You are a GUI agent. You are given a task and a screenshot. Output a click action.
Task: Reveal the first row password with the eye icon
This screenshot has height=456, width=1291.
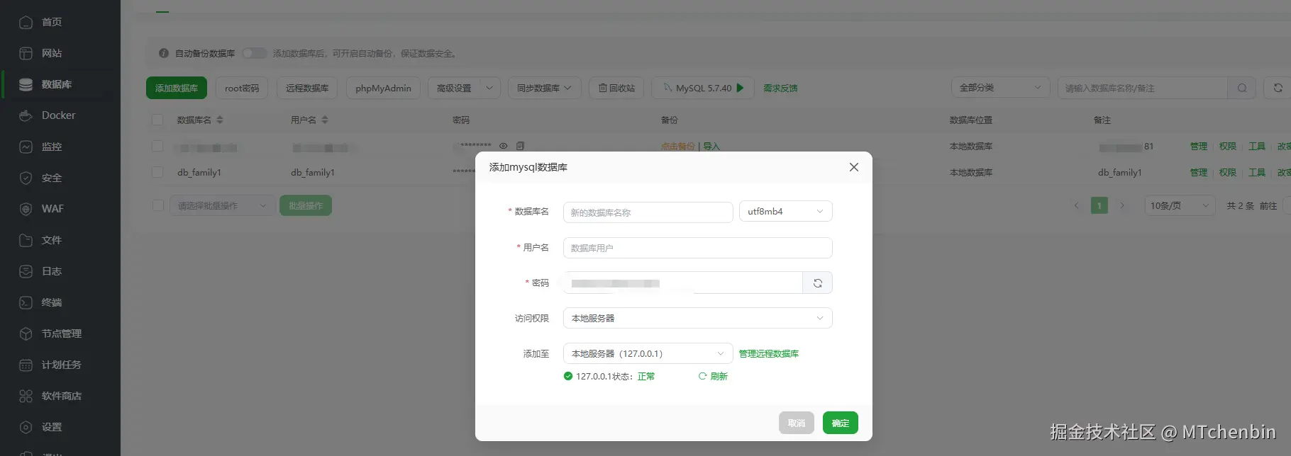click(503, 146)
